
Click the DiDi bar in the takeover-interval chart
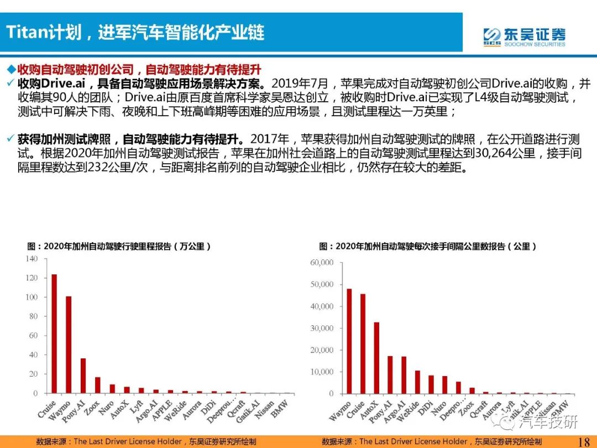431,385
